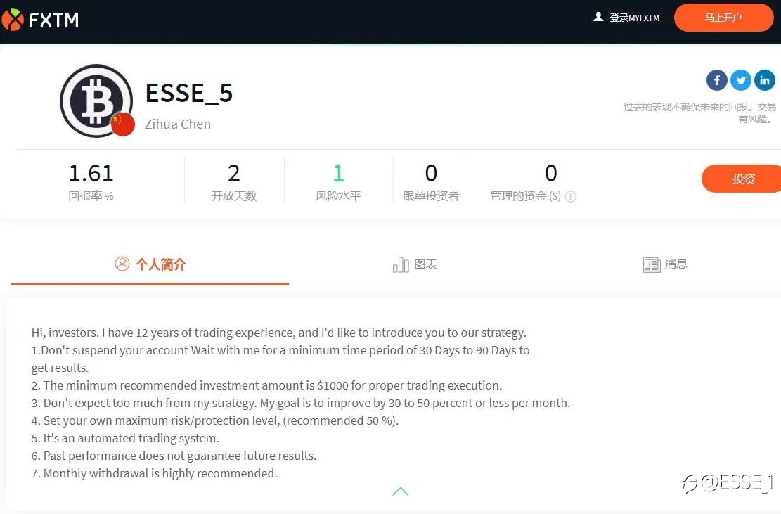Click the news icon for 消息
The width and height of the screenshot is (781, 514).
(x=652, y=264)
